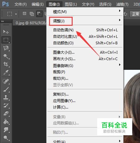The width and height of the screenshot is (140, 143).
Task: Select the Crop tool
Action: [6, 64]
